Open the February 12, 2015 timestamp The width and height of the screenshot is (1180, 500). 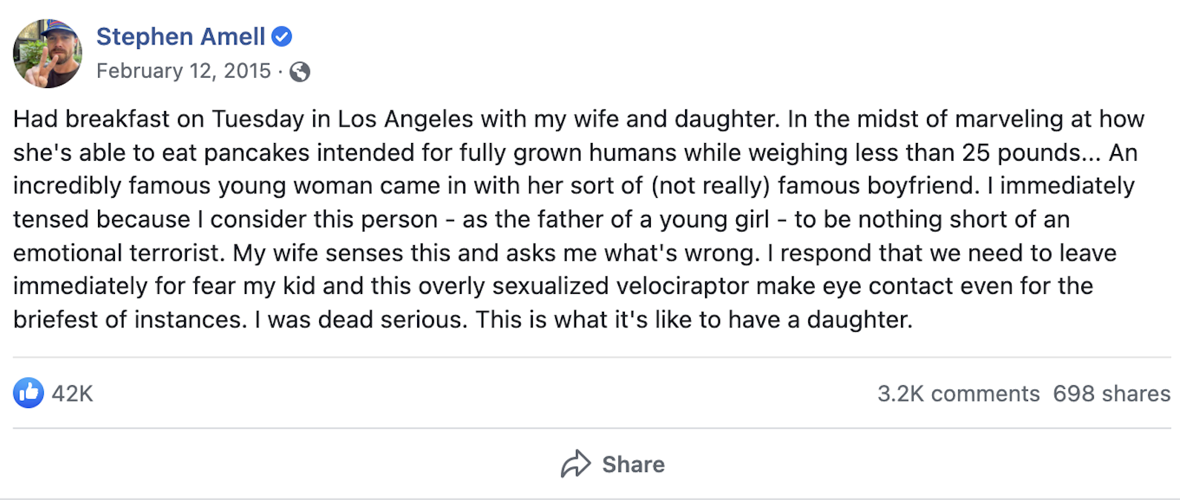click(x=183, y=71)
